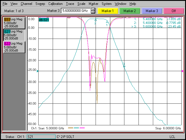The image size is (186, 140).
Task: Open the Window menu
Action: [x=120, y=4]
